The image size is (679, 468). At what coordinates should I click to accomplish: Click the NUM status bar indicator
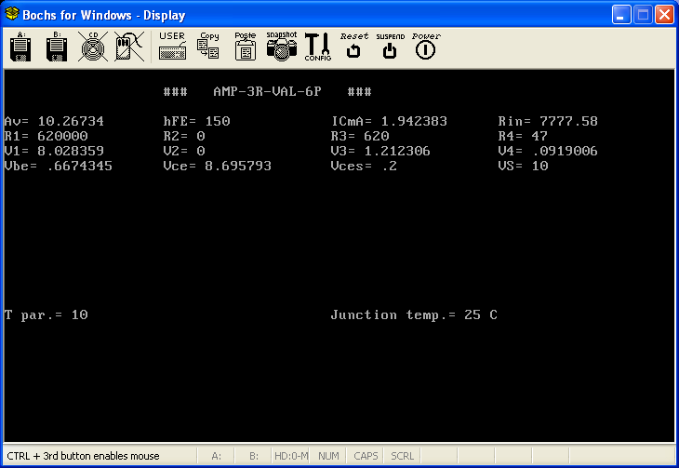tap(328, 456)
